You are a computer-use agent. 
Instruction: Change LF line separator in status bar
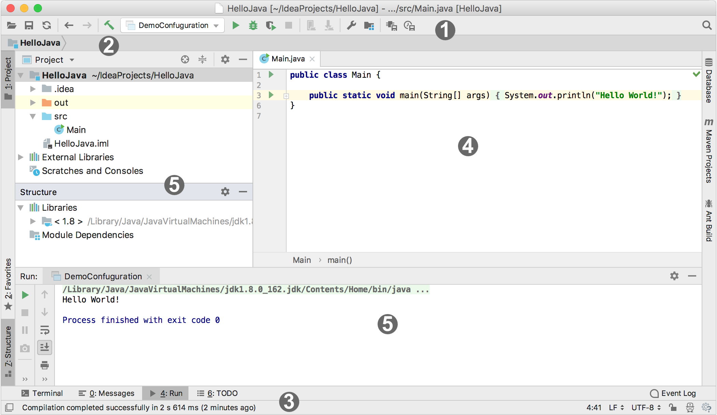point(616,407)
